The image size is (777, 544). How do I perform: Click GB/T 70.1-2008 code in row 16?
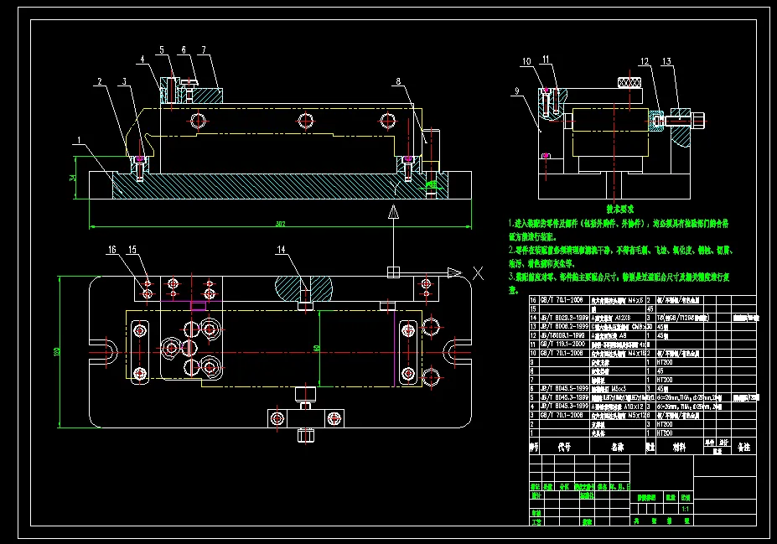[x=562, y=300]
